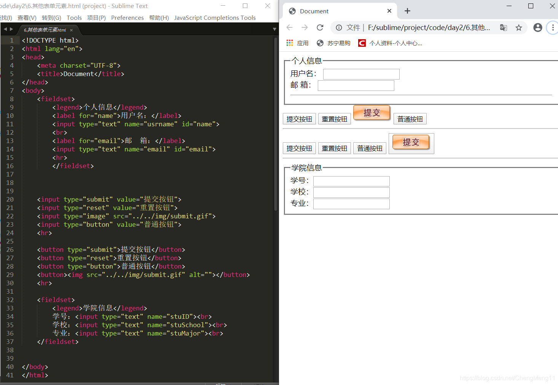Image resolution: width=558 pixels, height=385 pixels.
Task: Go forward in the Chrome browser
Action: (x=305, y=27)
